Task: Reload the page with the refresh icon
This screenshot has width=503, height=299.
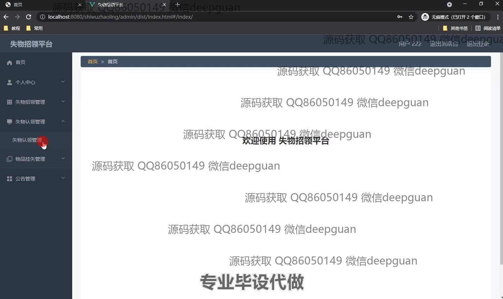Action: click(x=29, y=17)
